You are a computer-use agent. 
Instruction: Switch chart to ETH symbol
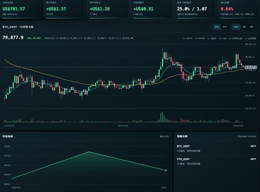(225, 27)
